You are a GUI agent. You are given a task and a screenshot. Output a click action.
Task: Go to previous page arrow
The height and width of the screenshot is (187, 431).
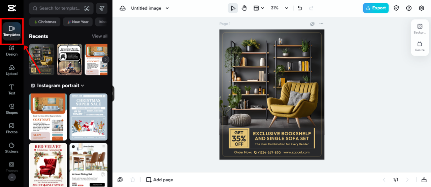tap(384, 180)
